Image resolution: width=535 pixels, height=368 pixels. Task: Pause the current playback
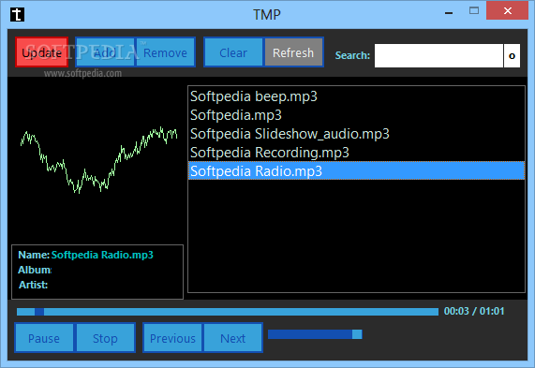pyautogui.click(x=44, y=338)
